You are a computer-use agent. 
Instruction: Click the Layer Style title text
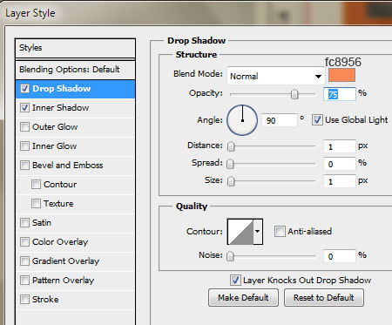pos(30,13)
